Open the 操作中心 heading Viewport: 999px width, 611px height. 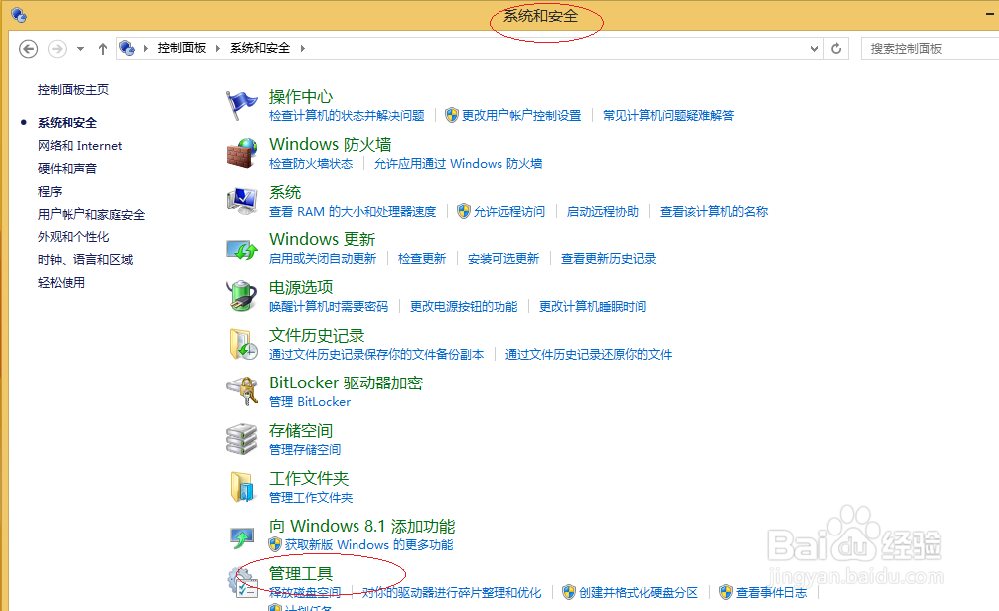(301, 96)
